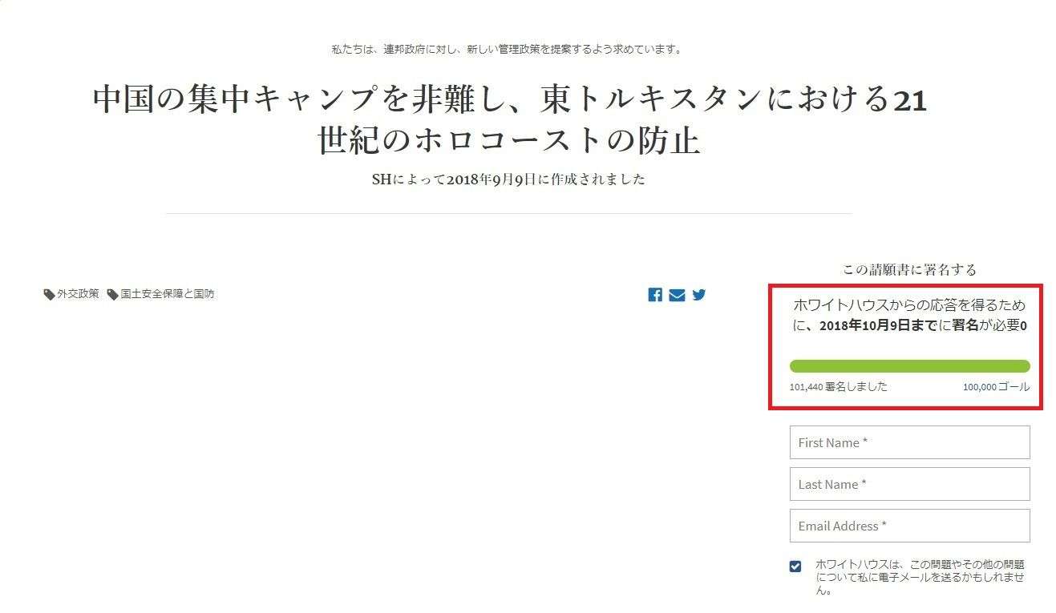
Task: Share the petition on Facebook
Action: (x=654, y=295)
